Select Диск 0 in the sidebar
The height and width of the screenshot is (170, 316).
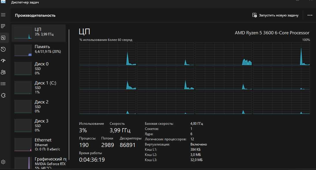[x=38, y=68]
